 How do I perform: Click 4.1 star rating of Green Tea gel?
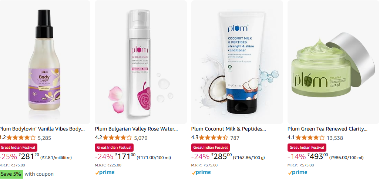click(x=310, y=138)
